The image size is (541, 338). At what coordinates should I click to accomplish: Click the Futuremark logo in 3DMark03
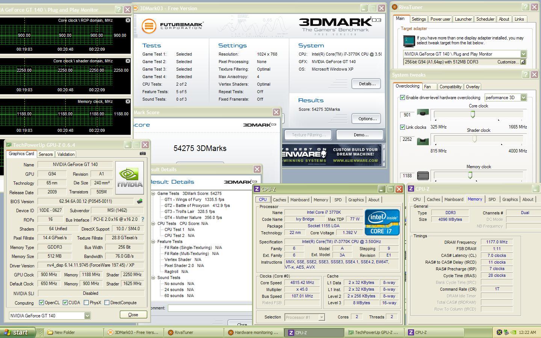pyautogui.click(x=173, y=26)
